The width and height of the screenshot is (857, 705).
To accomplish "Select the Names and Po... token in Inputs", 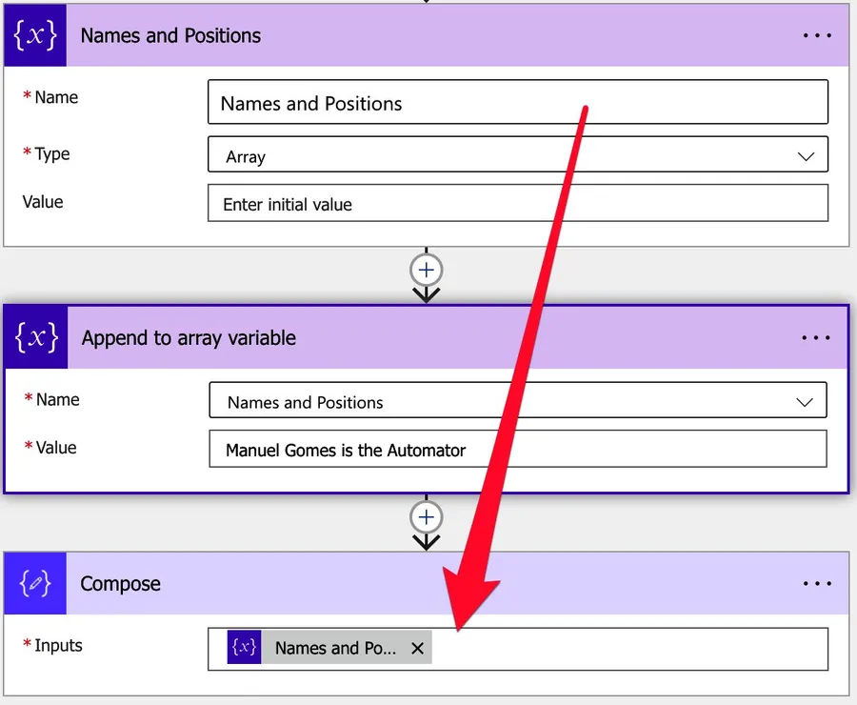I will pos(333,649).
